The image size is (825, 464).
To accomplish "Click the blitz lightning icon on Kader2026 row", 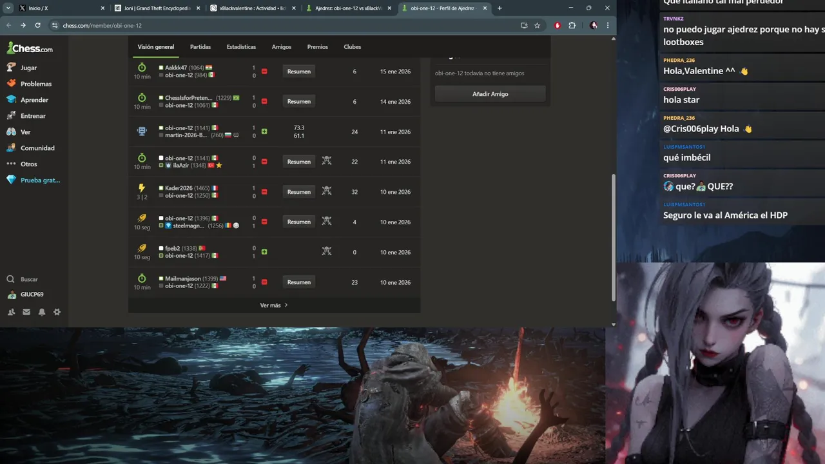I will 142,188.
